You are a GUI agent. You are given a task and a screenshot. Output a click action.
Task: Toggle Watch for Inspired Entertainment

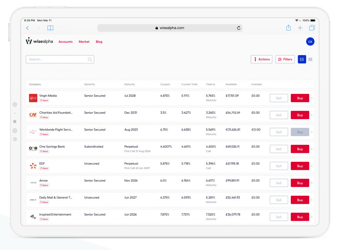44,219
